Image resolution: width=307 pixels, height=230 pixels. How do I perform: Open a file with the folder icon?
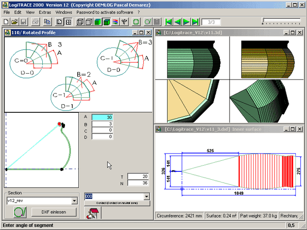click(15, 22)
